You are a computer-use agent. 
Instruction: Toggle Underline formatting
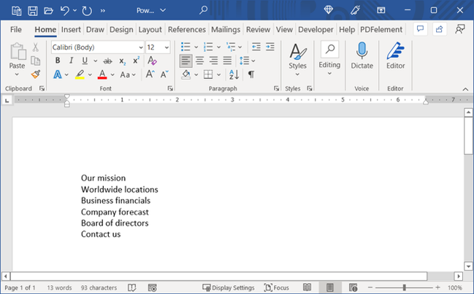tap(85, 61)
